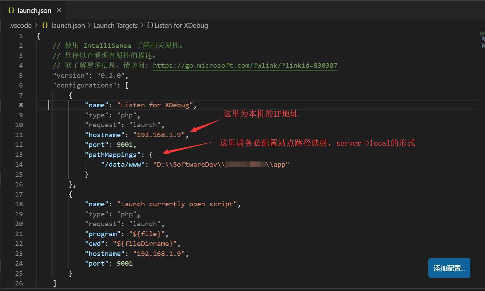Click the JSON braces icon in the launch.json tab
The image size is (485, 291).
click(x=11, y=10)
